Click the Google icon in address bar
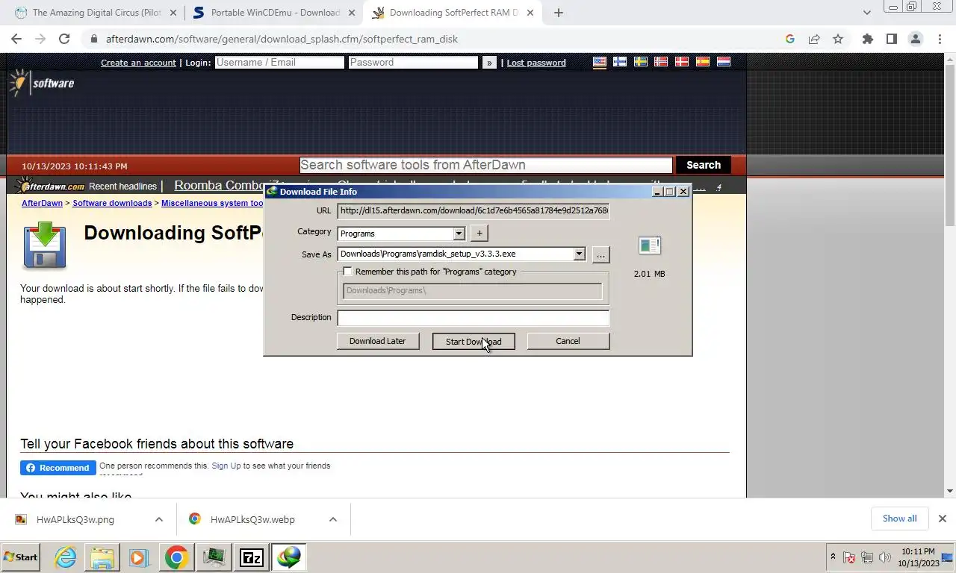 click(790, 39)
